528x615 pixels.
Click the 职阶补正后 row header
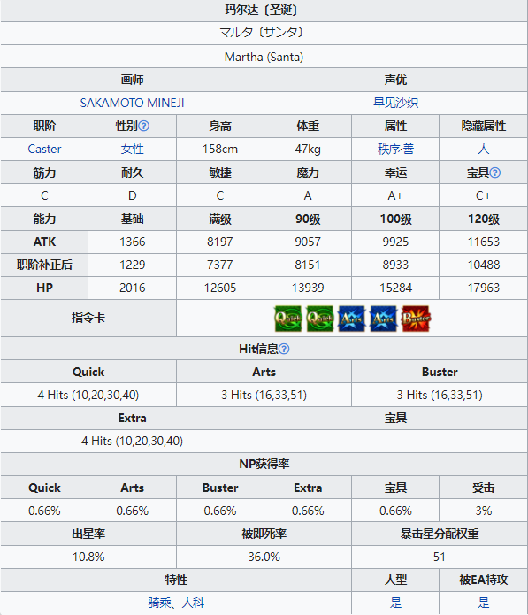(x=44, y=265)
